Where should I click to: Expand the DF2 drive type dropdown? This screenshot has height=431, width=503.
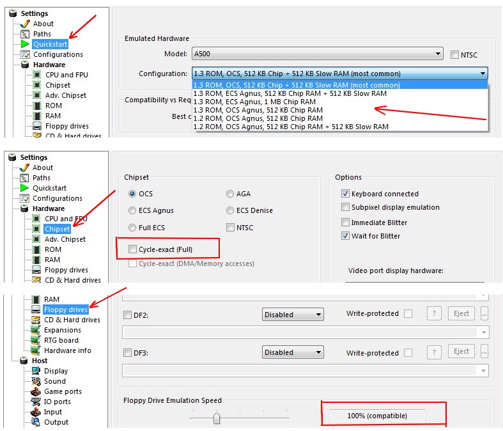(x=293, y=315)
